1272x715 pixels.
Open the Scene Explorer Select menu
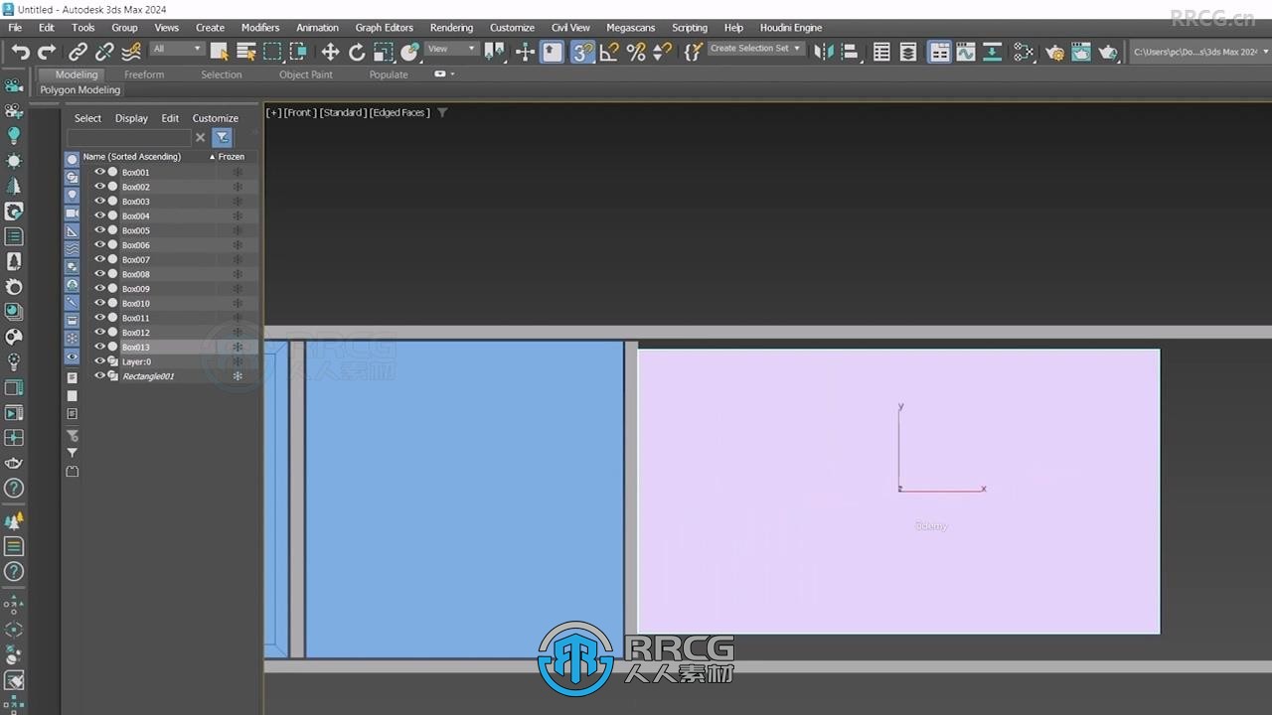(87, 118)
